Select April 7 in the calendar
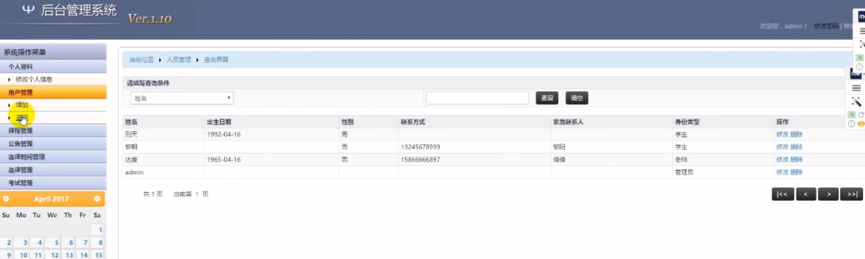Viewport: 865px width, 259px height. point(83,243)
